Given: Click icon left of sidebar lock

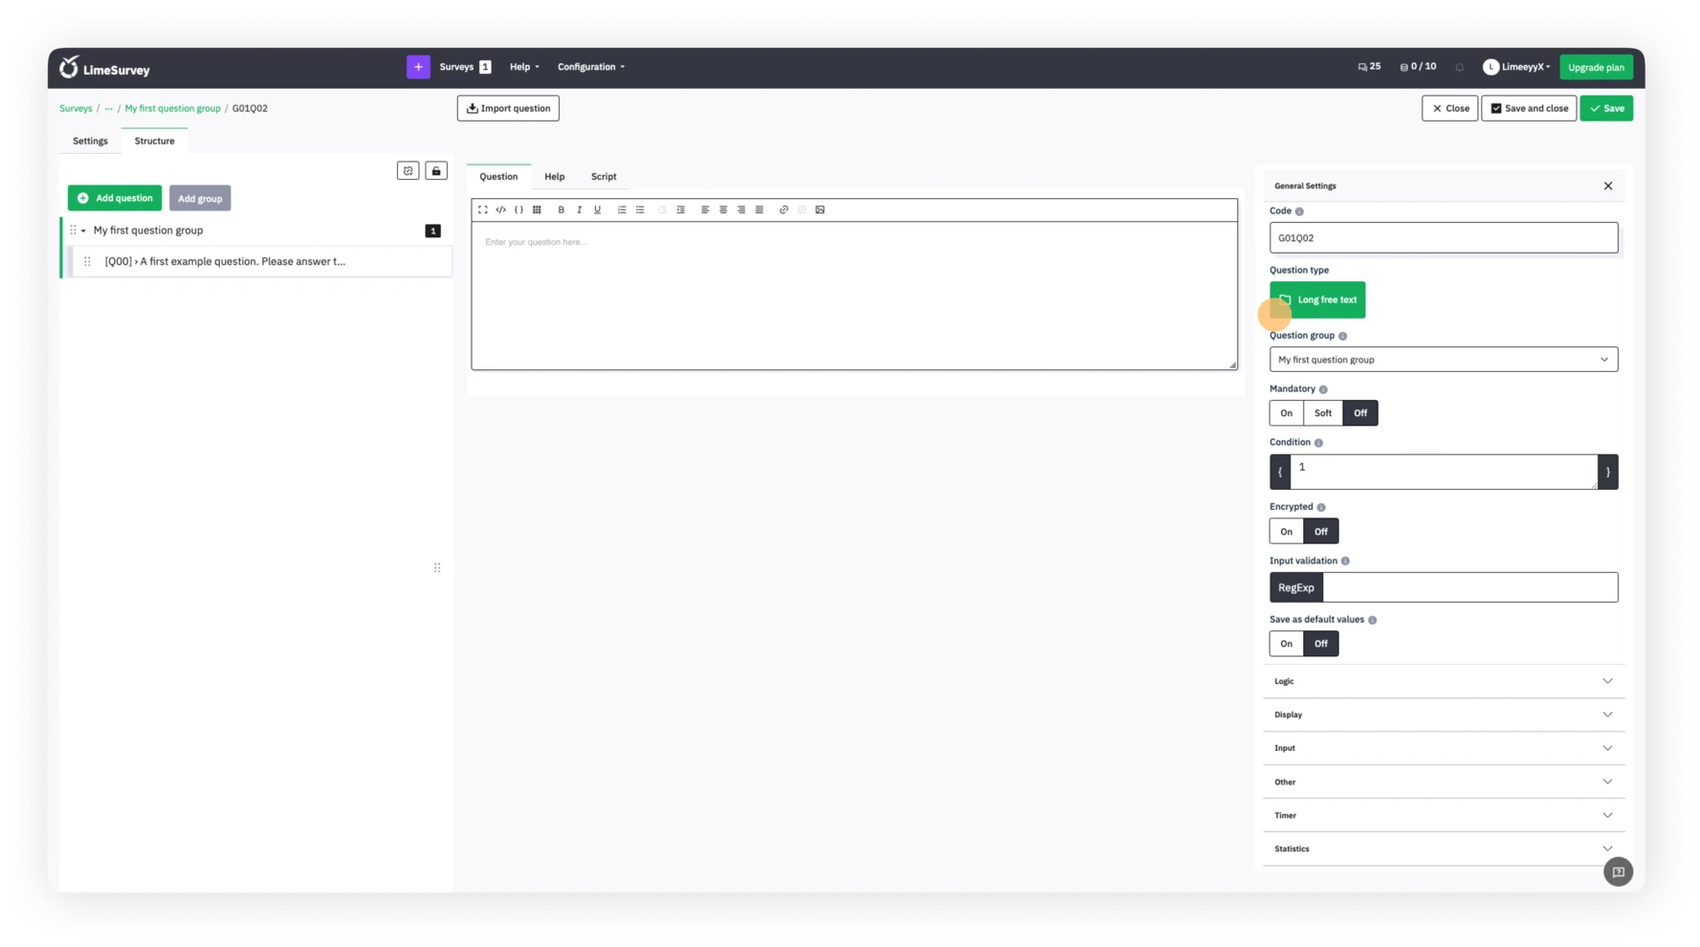Looking at the screenshot, I should point(408,170).
